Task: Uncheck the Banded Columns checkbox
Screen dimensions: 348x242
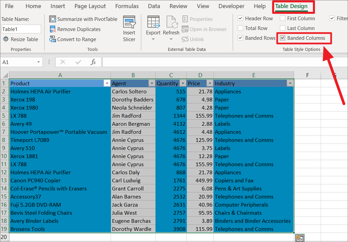Action: point(283,38)
